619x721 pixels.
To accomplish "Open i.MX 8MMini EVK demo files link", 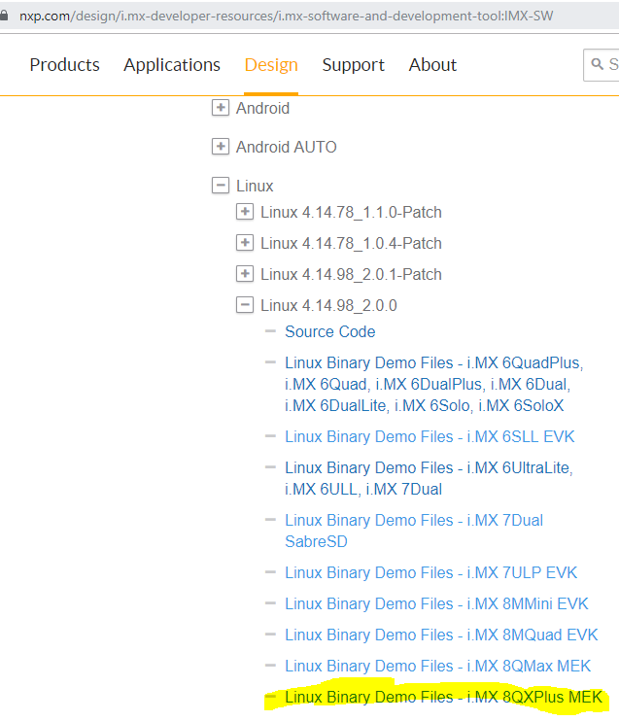I will tap(436, 603).
